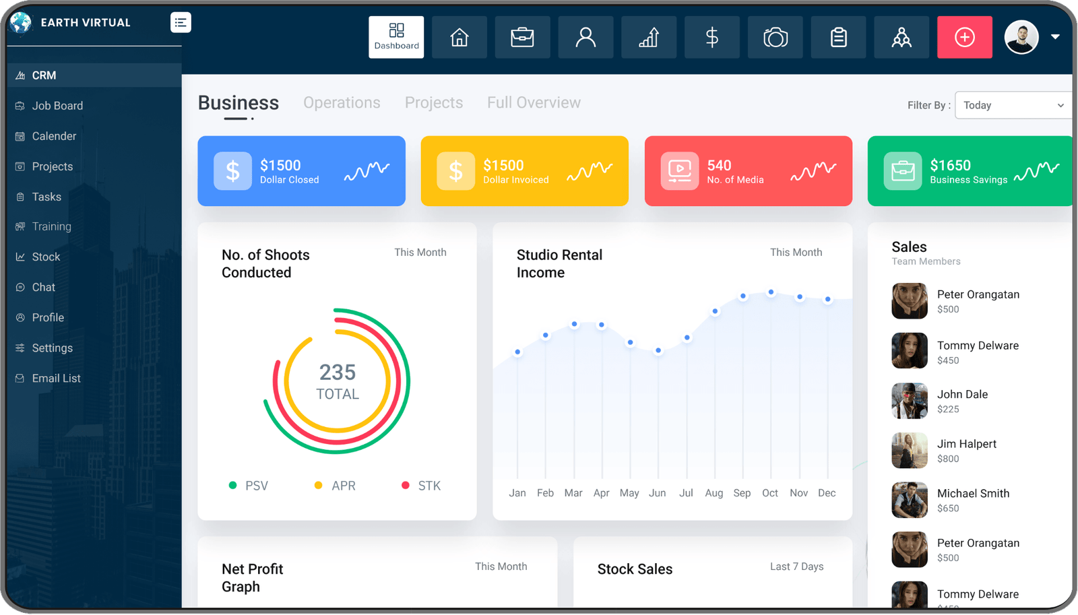Viewport: 1078px width, 615px height.
Task: Open Job Board in the sidebar
Action: (x=57, y=106)
